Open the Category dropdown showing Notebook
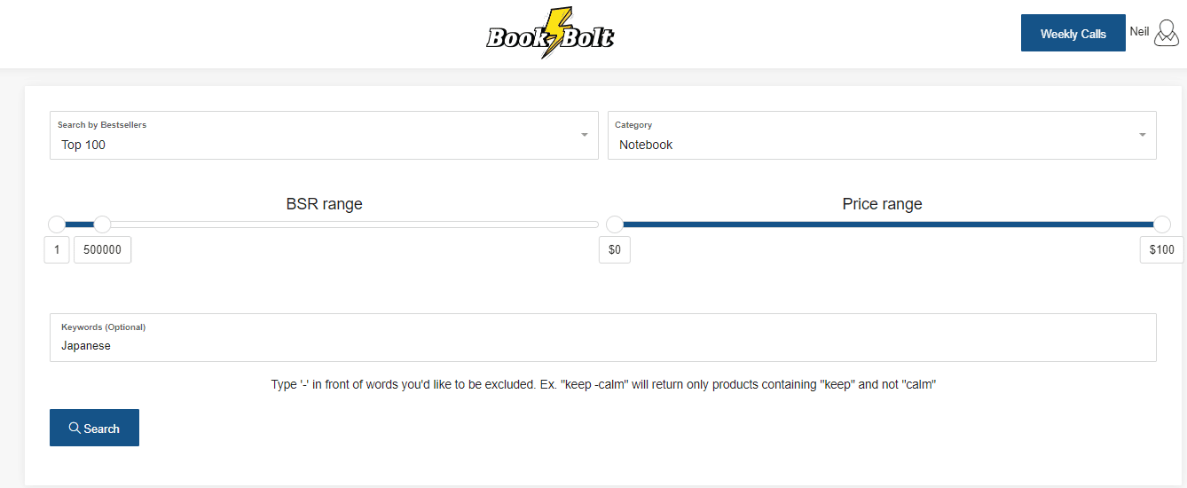 pyautogui.click(x=882, y=135)
